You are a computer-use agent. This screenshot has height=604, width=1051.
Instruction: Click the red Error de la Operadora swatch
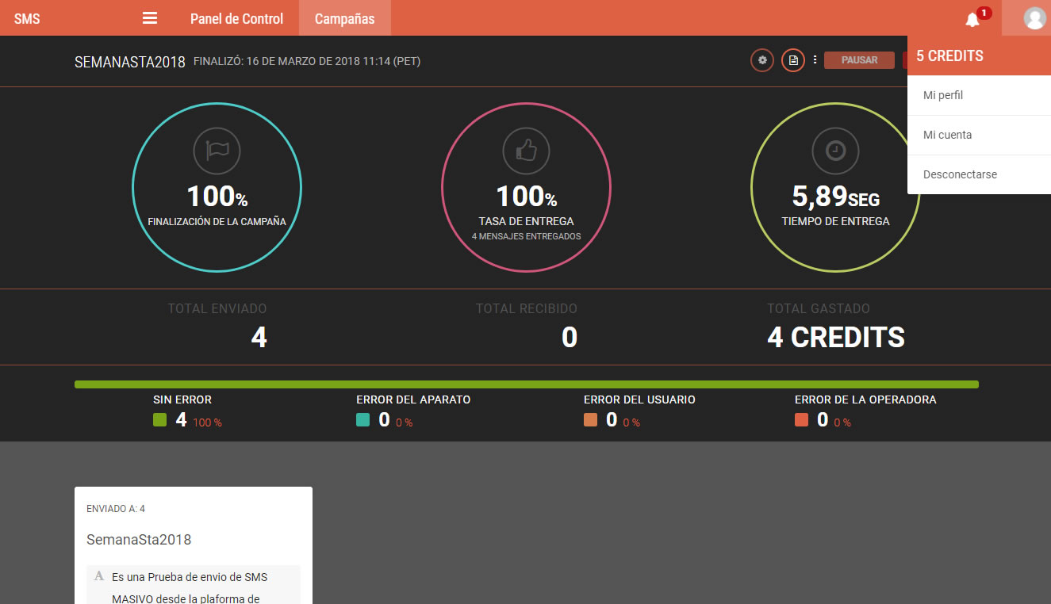click(801, 420)
